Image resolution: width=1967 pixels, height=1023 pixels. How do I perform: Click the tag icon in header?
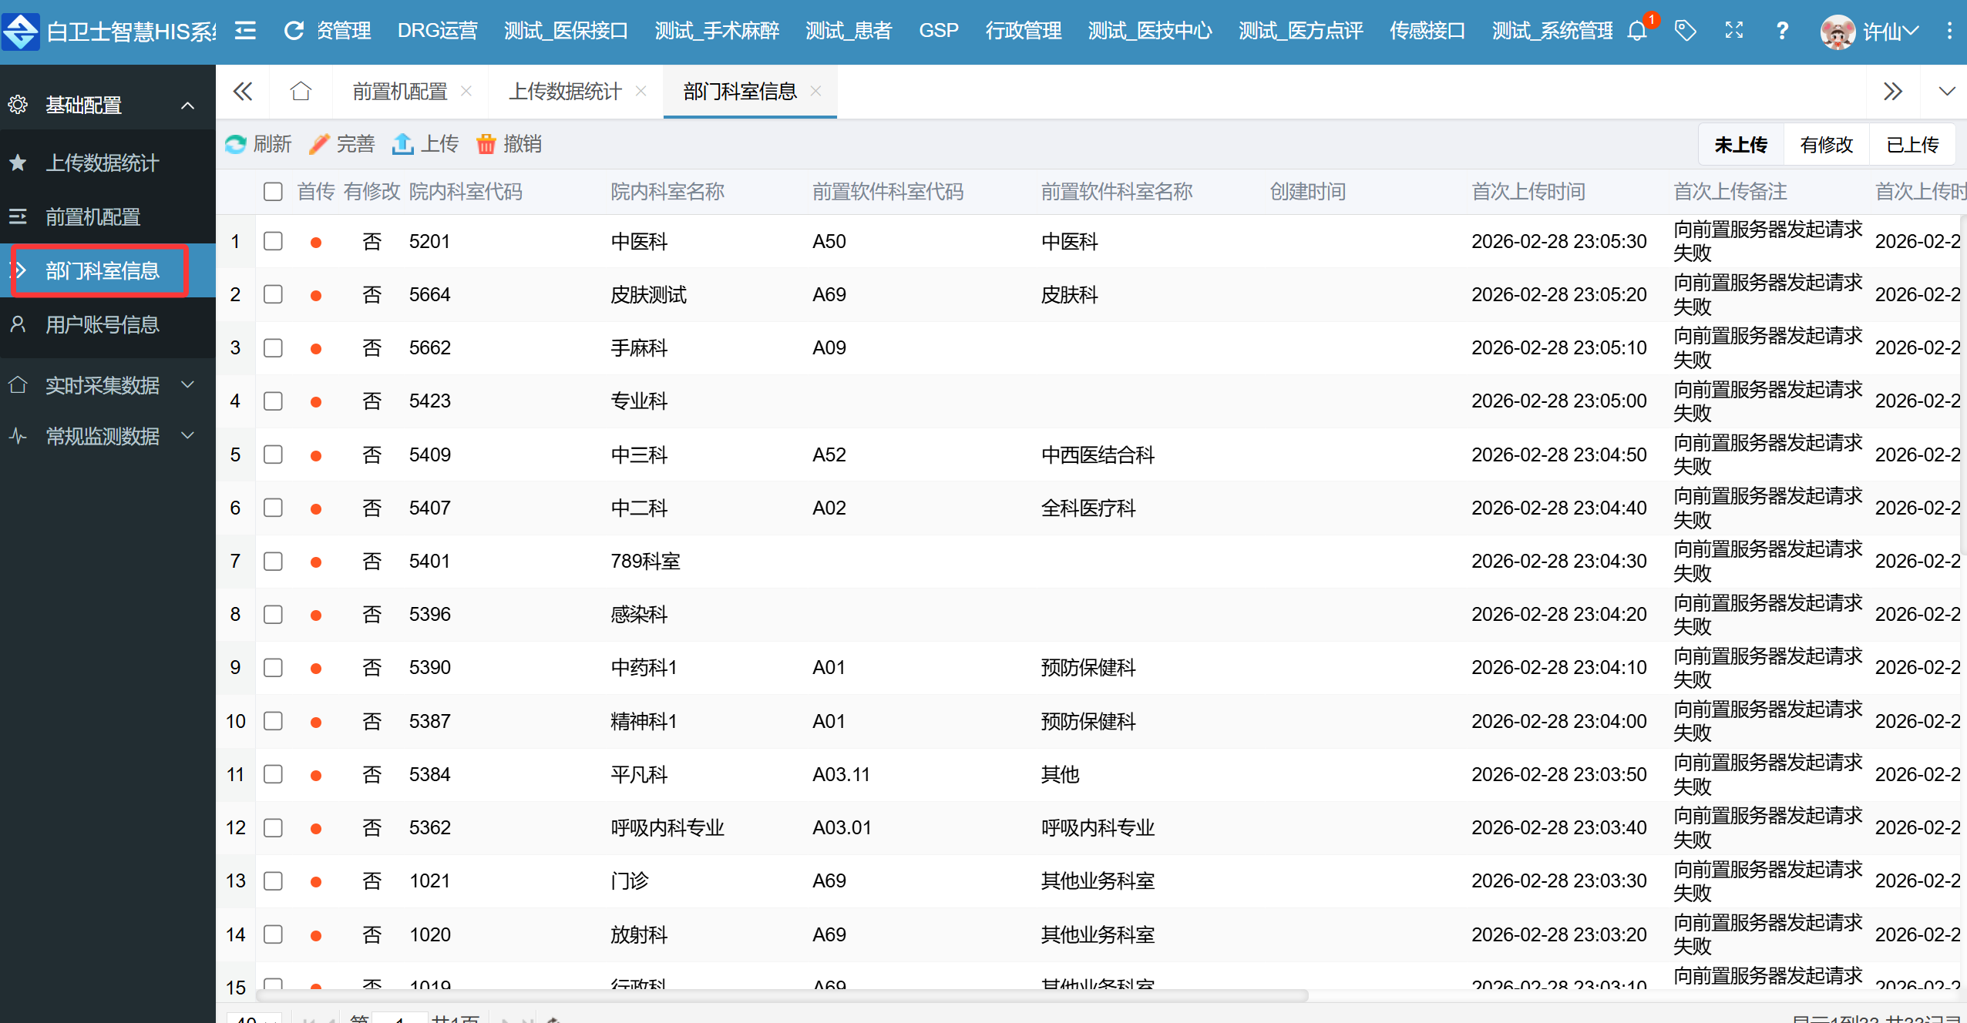tap(1685, 31)
